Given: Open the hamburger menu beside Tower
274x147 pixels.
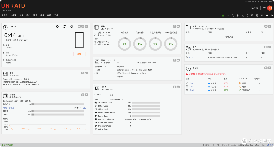Looking at the screenshot, I should tap(264, 8).
